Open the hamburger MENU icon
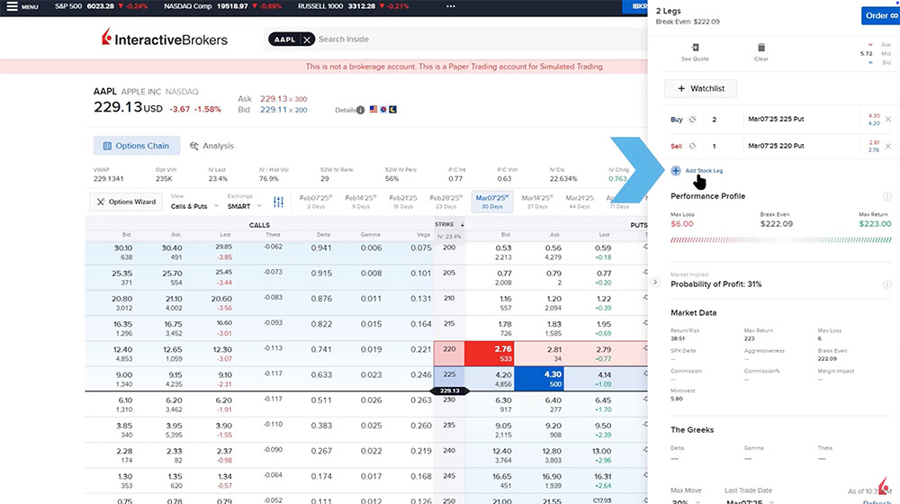900x504 pixels. coord(12,6)
